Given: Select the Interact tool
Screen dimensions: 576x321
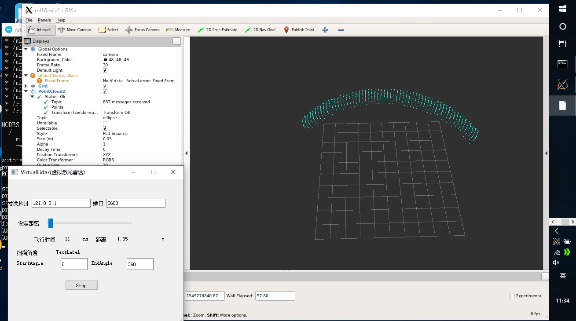Looking at the screenshot, I should pyautogui.click(x=40, y=30).
